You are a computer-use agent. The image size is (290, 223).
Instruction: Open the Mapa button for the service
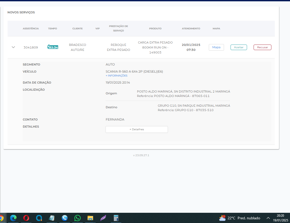[216, 47]
